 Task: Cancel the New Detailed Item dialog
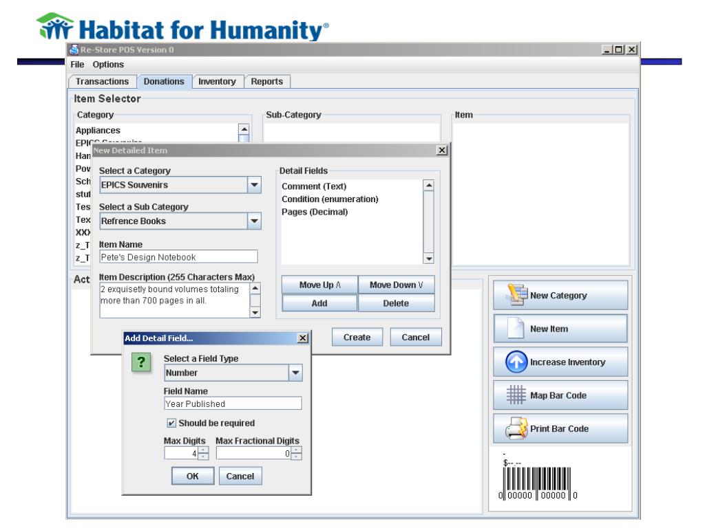pyautogui.click(x=415, y=337)
